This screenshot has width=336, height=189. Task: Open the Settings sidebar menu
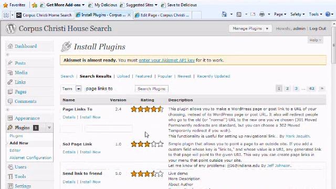(23, 186)
